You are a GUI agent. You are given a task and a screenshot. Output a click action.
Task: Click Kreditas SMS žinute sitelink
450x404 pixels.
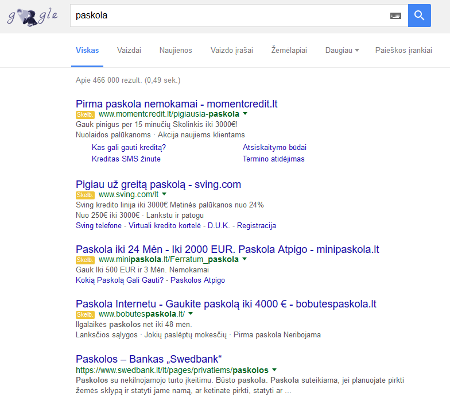coord(126,159)
